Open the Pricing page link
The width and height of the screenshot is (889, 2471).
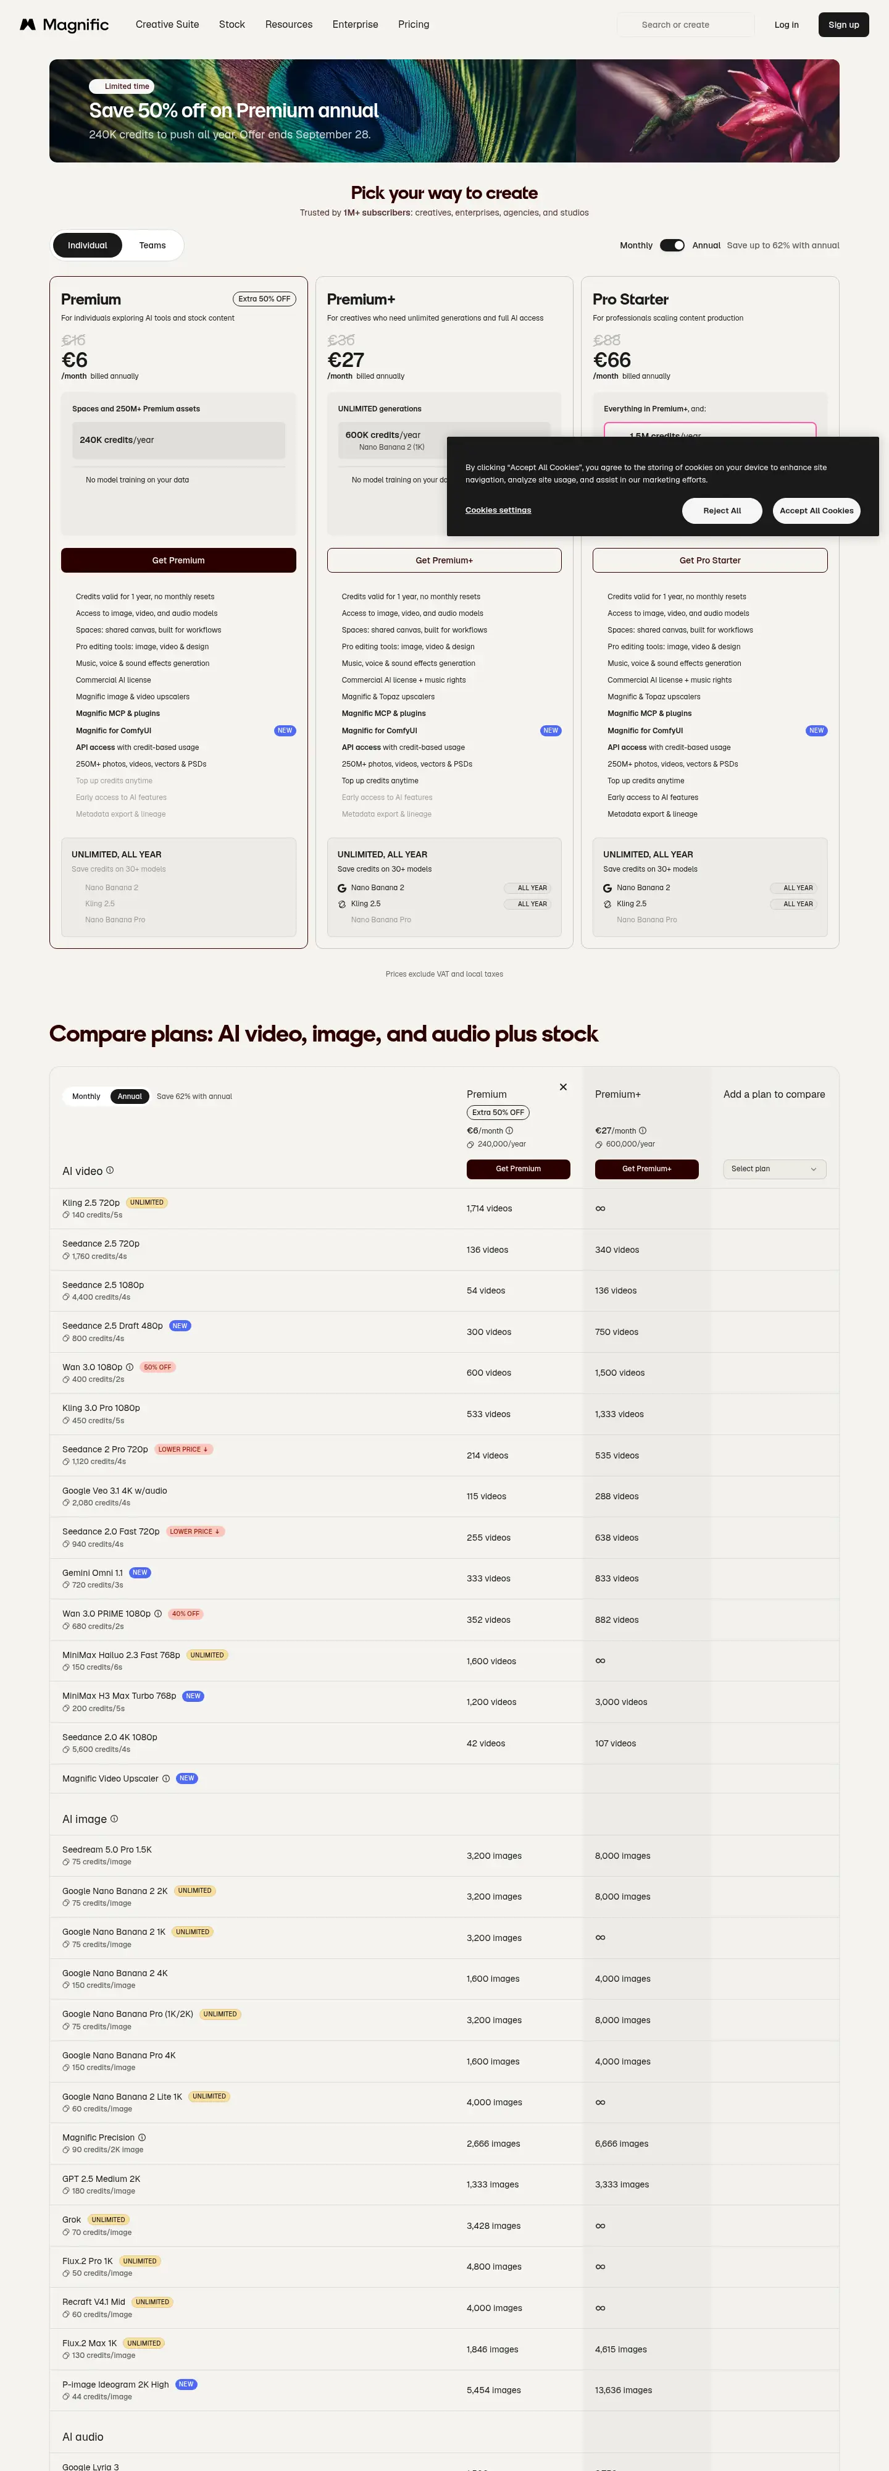pyautogui.click(x=414, y=25)
